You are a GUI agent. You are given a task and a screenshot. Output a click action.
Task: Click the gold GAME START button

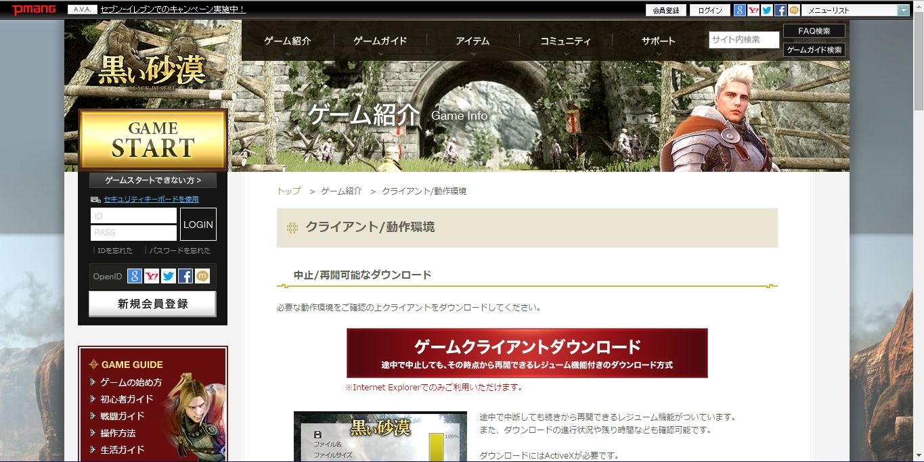(x=153, y=139)
